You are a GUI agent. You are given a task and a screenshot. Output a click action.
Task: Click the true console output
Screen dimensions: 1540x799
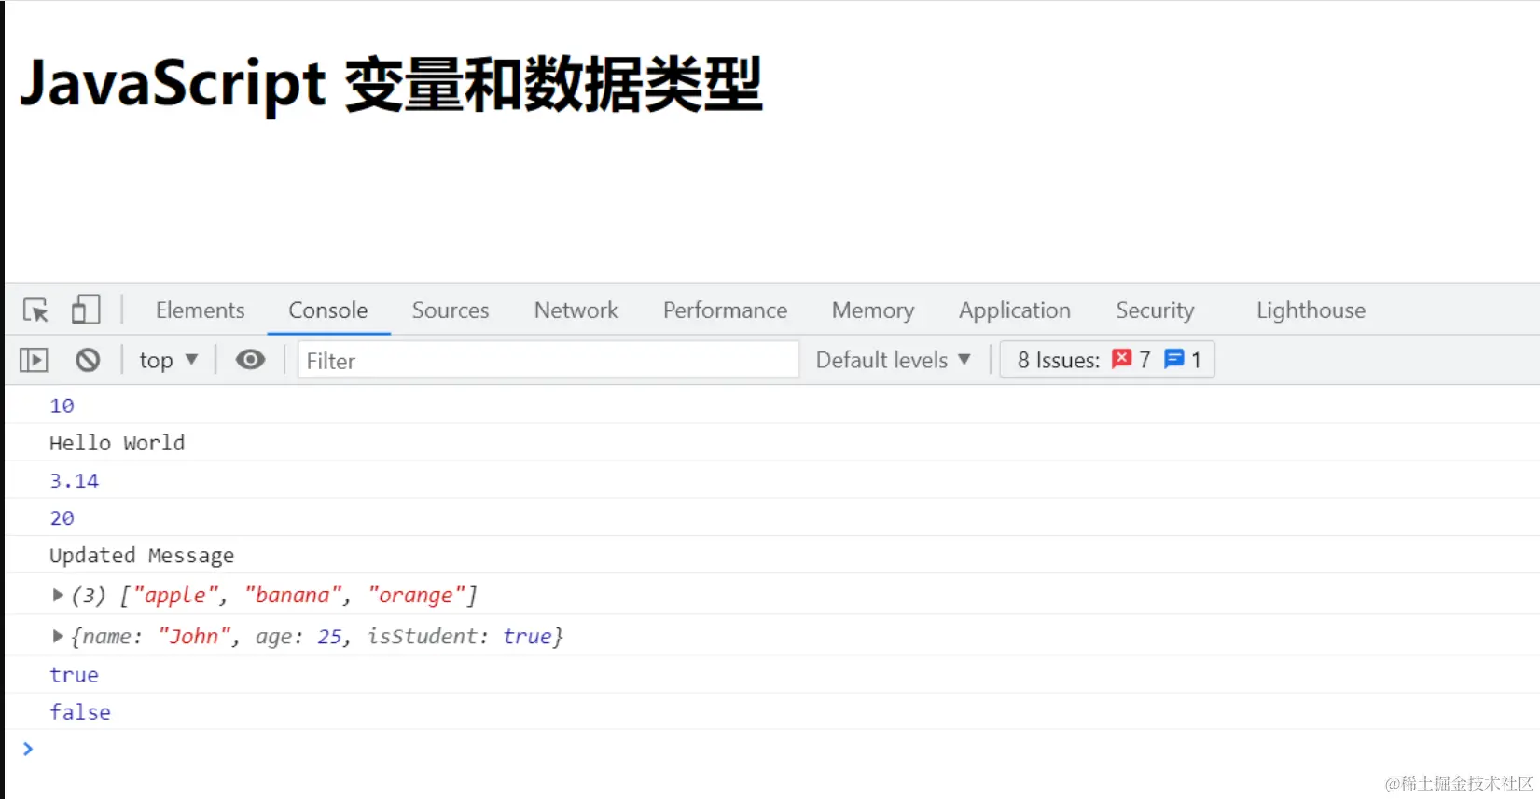click(74, 674)
